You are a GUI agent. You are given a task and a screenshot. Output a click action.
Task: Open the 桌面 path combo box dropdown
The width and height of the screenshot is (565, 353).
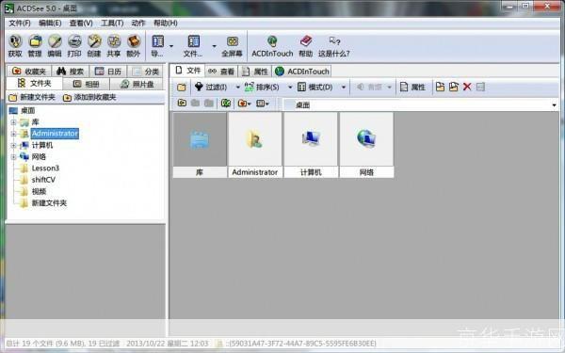pos(554,105)
